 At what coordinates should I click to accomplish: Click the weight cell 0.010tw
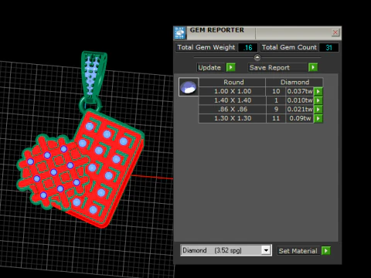pyautogui.click(x=300, y=100)
